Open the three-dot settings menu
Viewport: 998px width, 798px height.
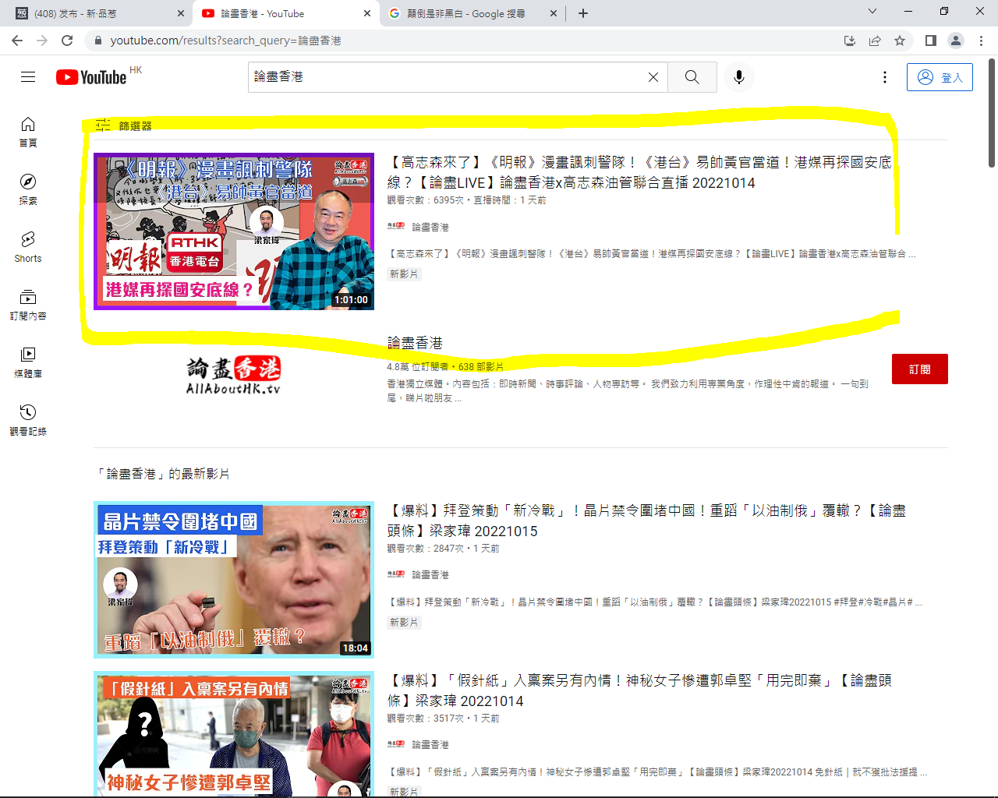(885, 77)
